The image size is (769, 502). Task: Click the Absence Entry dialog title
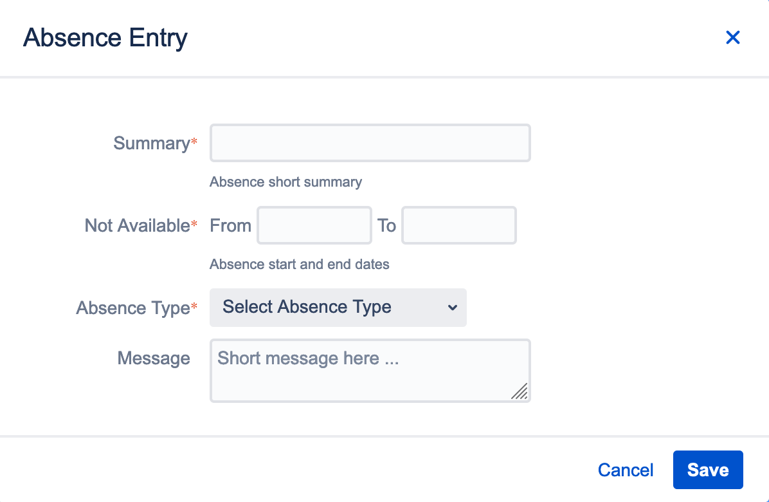click(x=105, y=38)
